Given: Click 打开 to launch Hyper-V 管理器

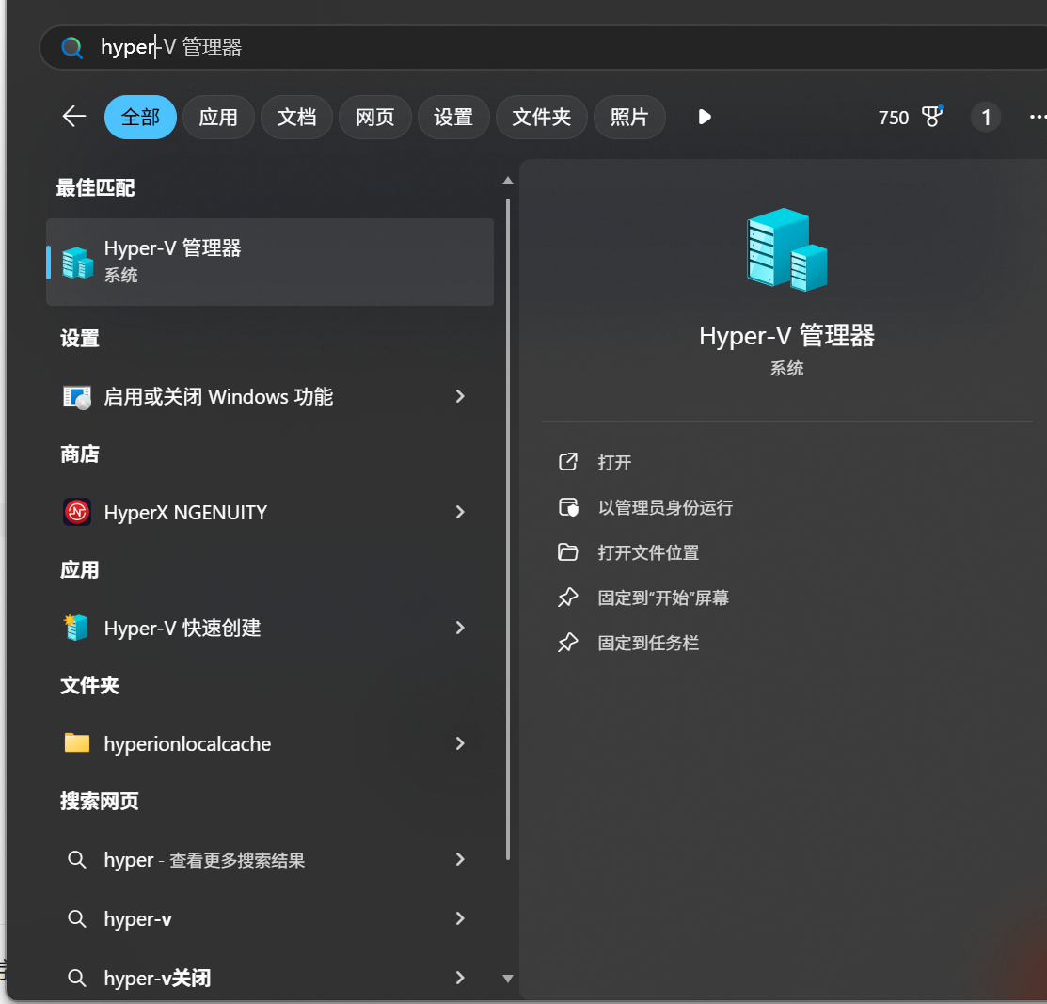Looking at the screenshot, I should tap(614, 462).
